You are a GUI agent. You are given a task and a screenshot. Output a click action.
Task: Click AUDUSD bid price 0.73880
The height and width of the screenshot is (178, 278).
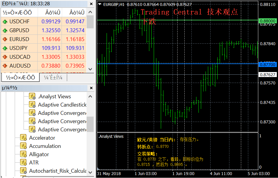[x=51, y=66]
